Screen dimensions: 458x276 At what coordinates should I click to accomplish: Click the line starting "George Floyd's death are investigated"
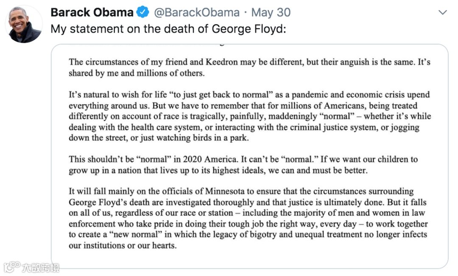(x=248, y=202)
